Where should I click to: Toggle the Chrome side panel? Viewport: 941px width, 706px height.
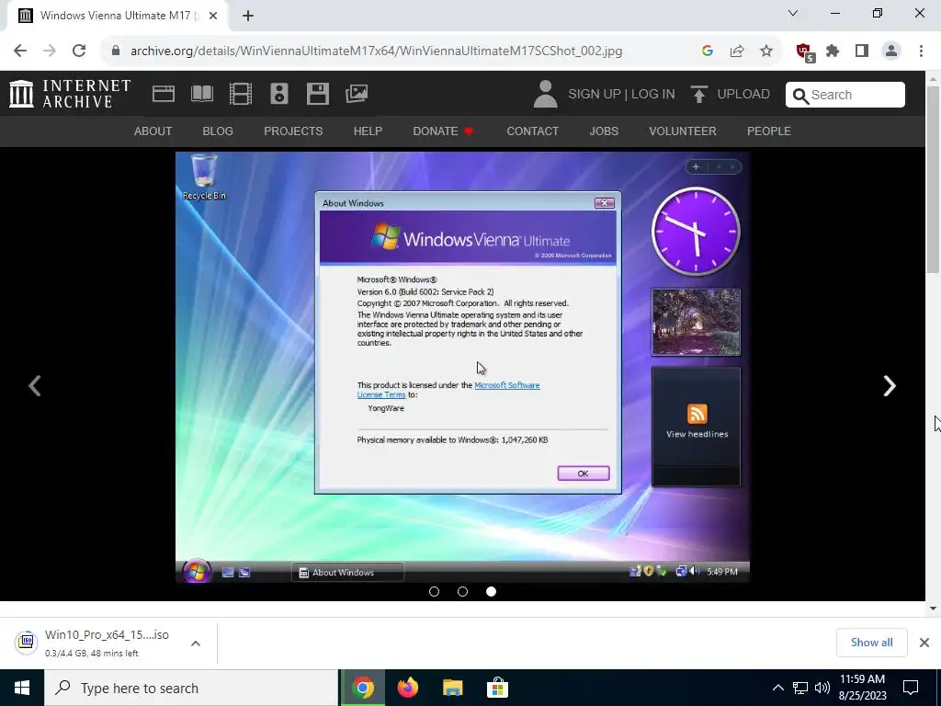pos(862,51)
